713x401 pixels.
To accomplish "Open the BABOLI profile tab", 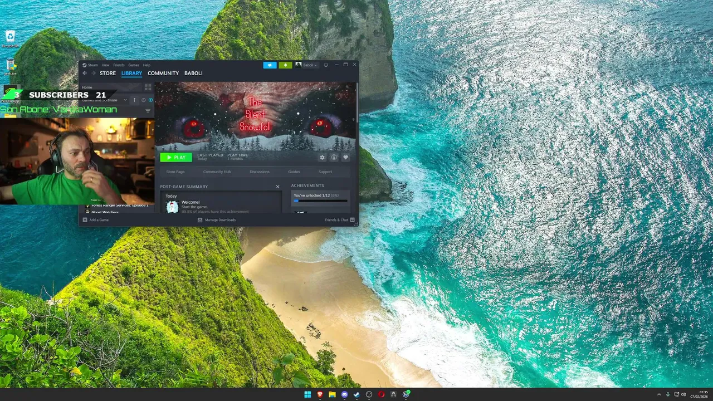I will point(193,73).
